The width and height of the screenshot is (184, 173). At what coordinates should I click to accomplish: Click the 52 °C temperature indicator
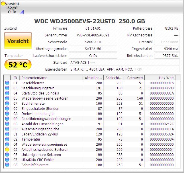[18, 65]
